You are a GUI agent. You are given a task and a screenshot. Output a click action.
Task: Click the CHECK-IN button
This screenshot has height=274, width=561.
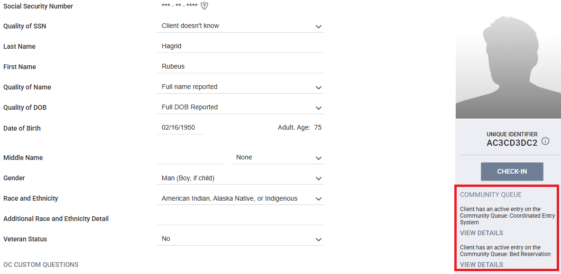(512, 171)
